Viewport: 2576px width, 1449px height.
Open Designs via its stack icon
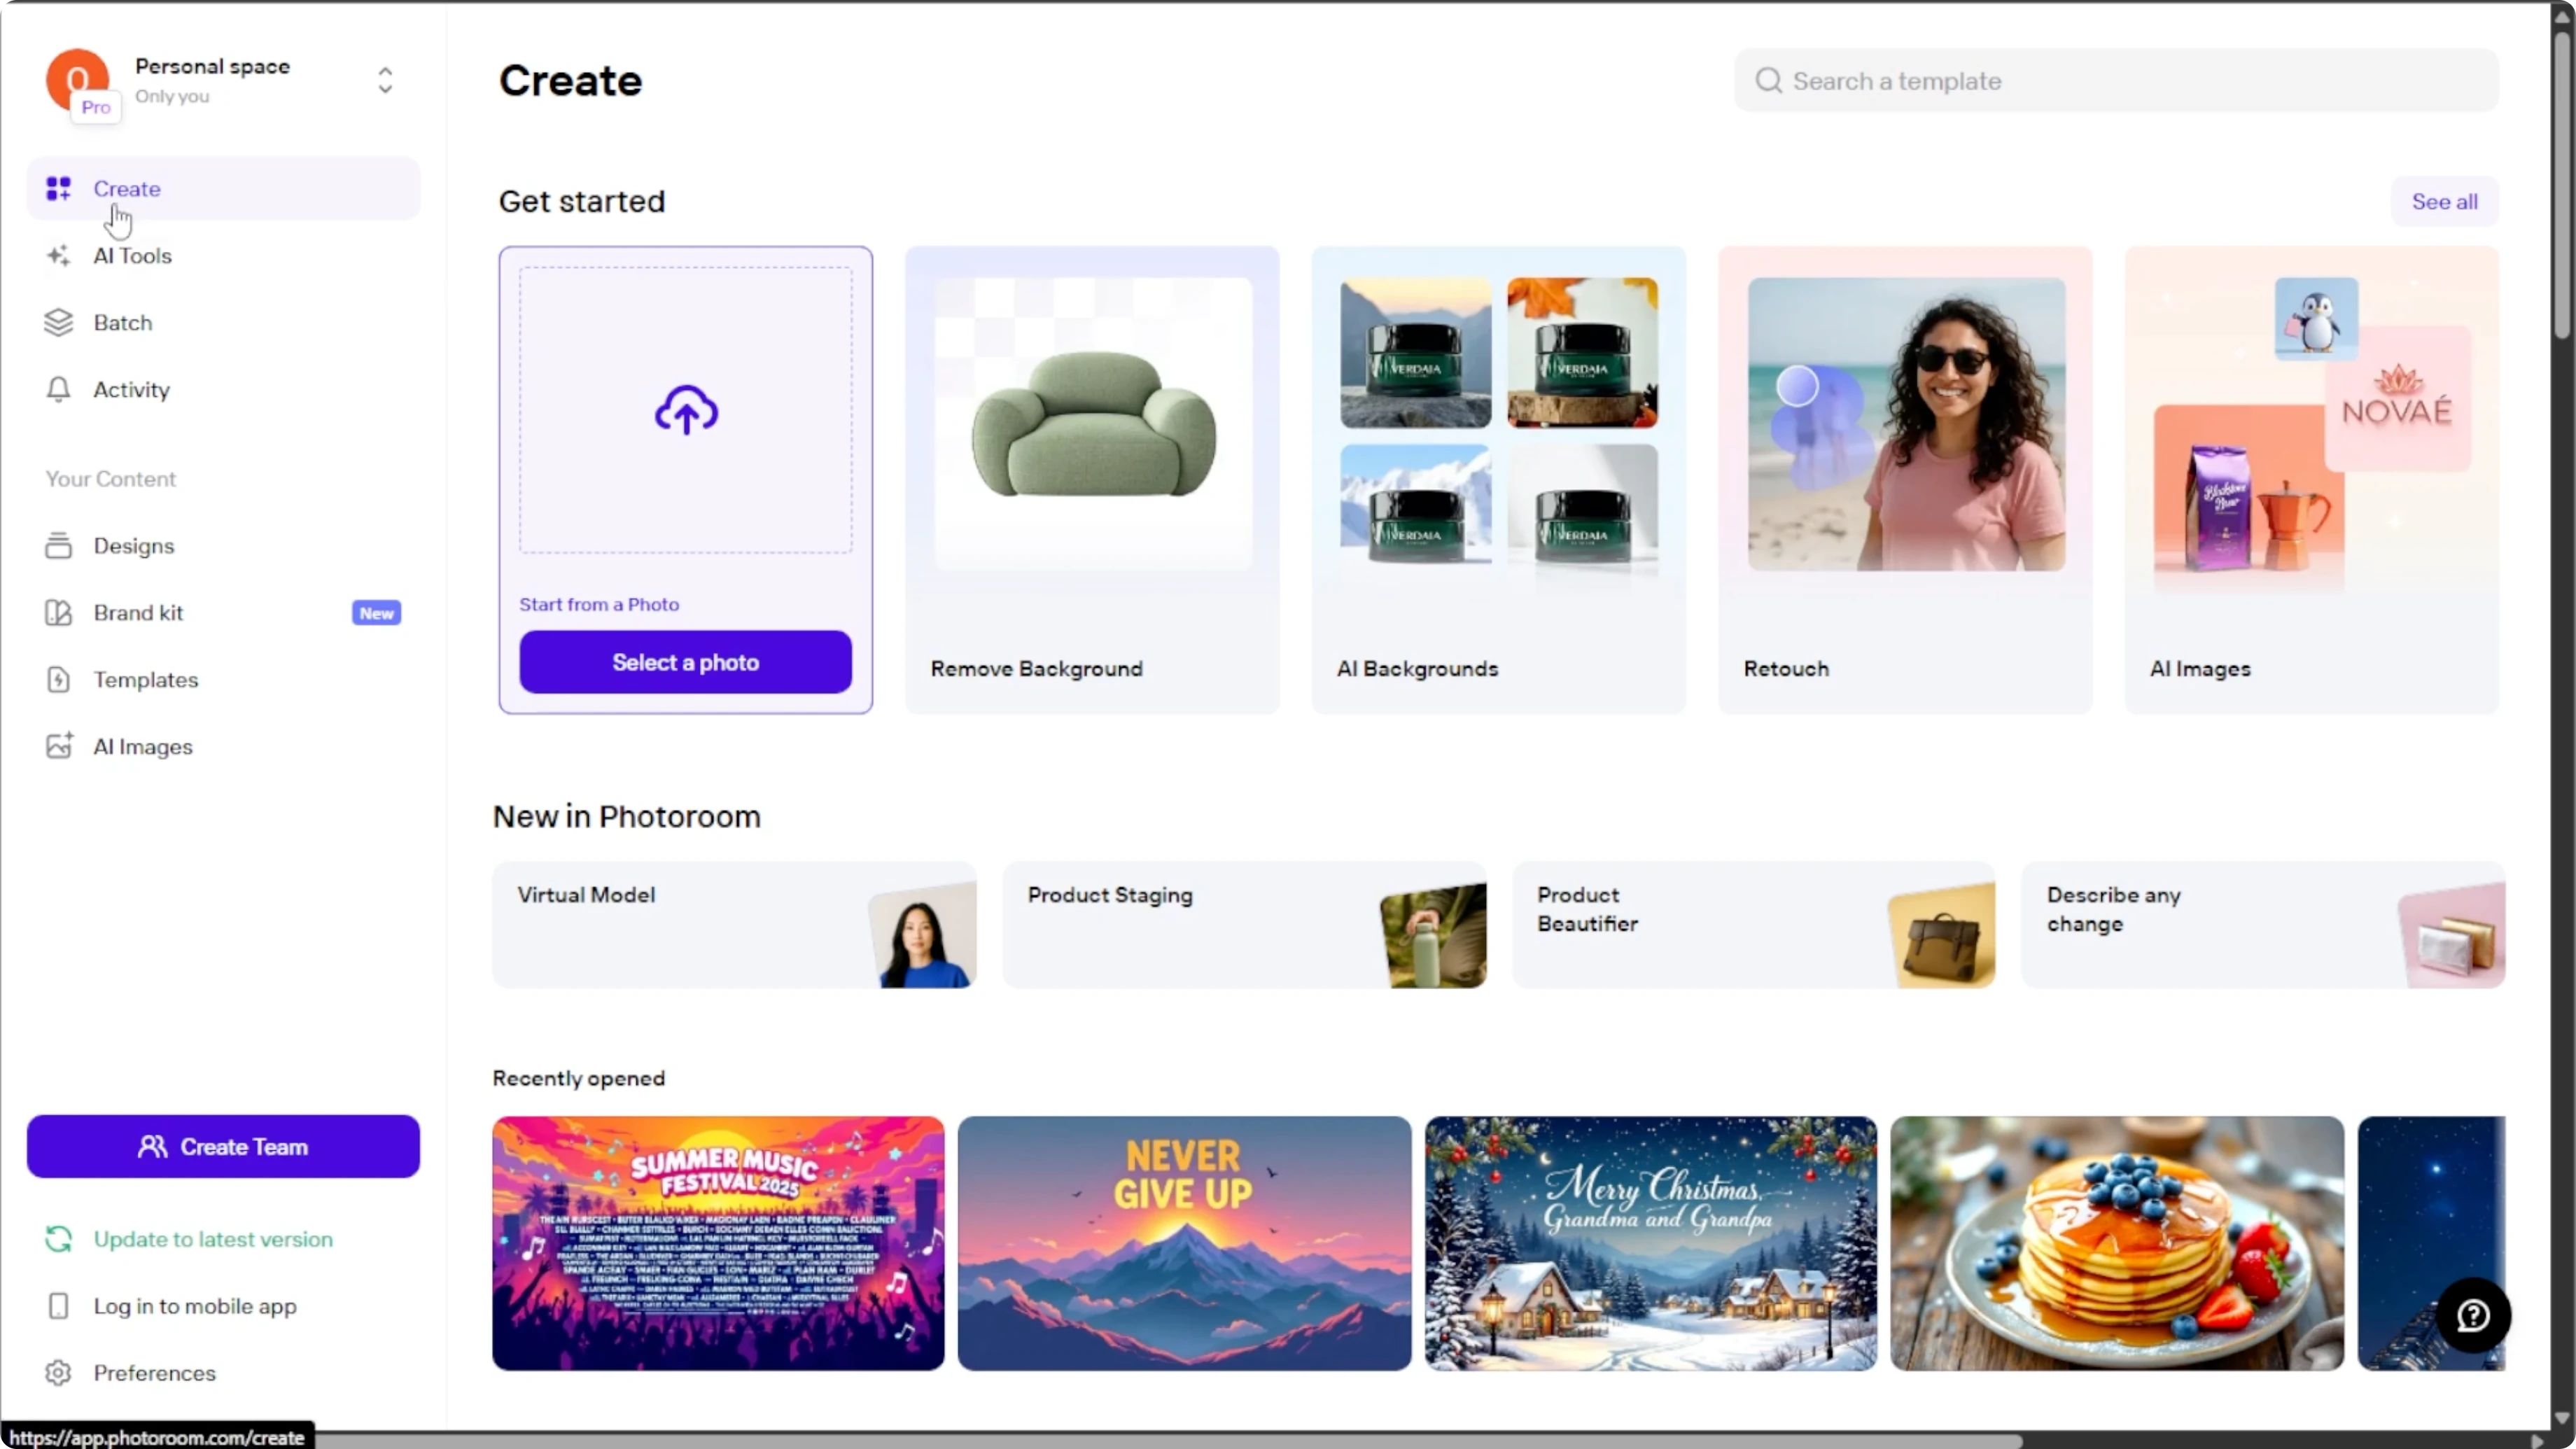click(x=58, y=546)
